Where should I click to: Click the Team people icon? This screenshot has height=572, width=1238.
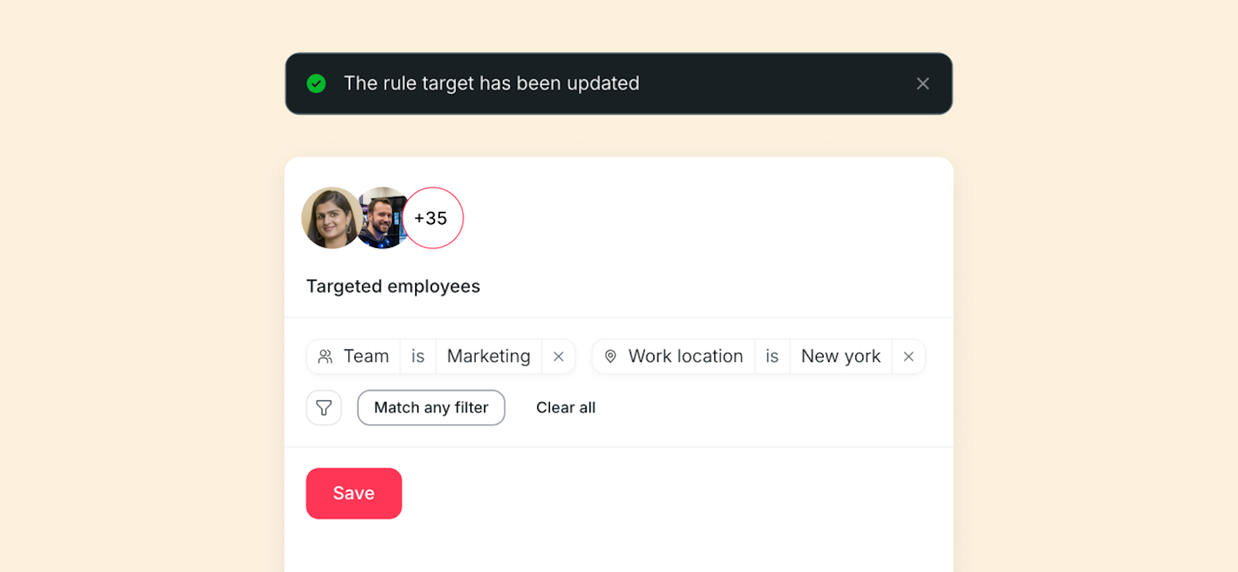pyautogui.click(x=325, y=356)
